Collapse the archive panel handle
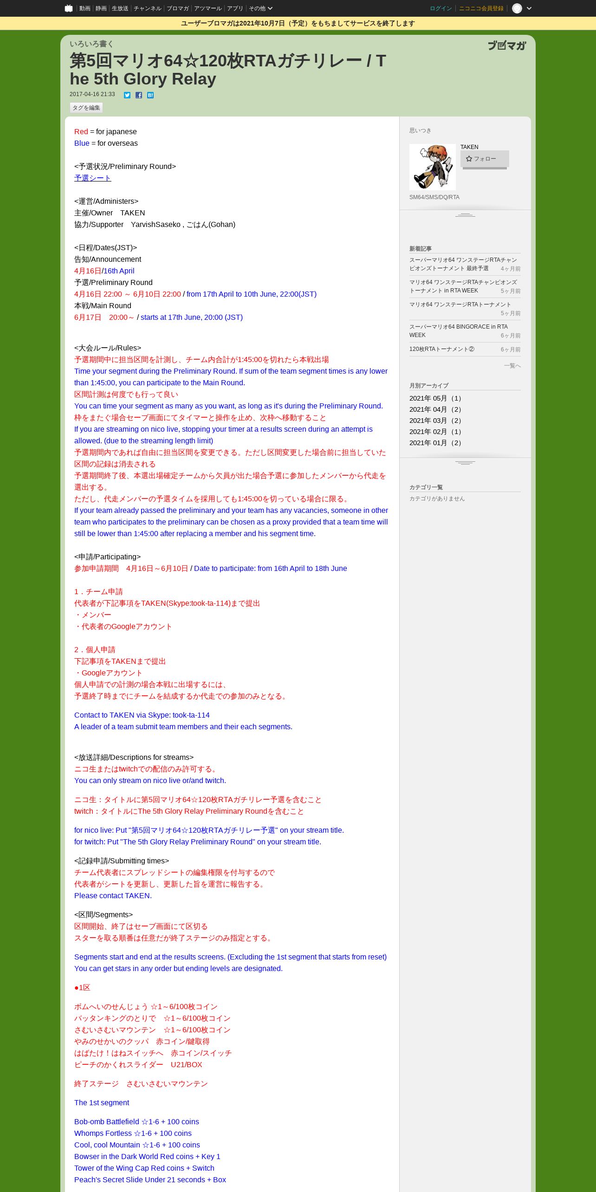 tap(465, 463)
